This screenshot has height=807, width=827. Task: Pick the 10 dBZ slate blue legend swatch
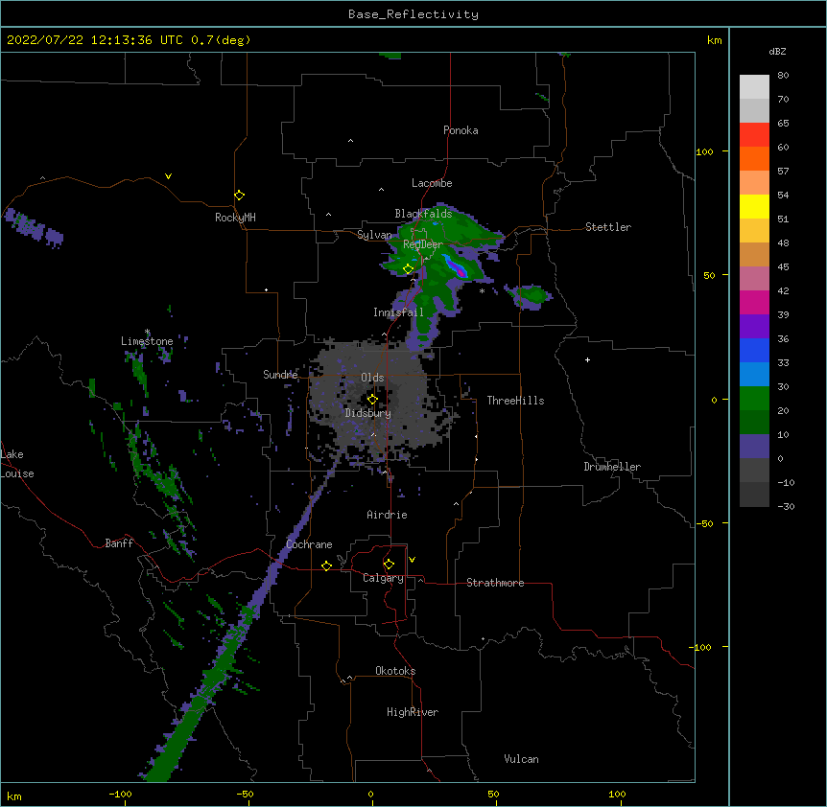click(754, 447)
